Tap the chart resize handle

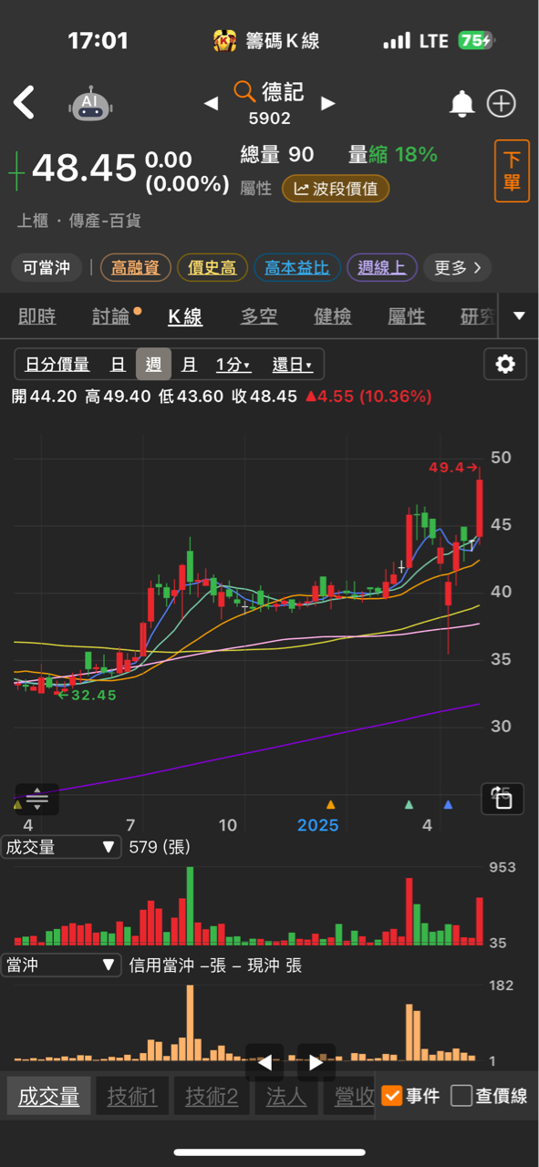(37, 799)
